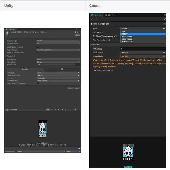
Task: Click the info icon on Unity Inspector tab
Action: coord(6,29)
